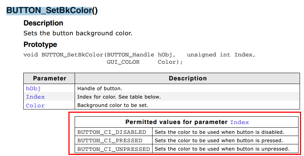Select the Index parameter link
Screen dimensions: 304x156
[35, 97]
